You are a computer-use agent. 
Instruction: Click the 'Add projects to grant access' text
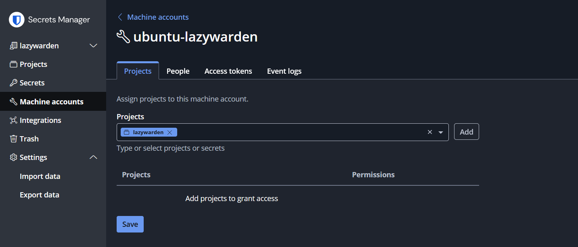232,198
